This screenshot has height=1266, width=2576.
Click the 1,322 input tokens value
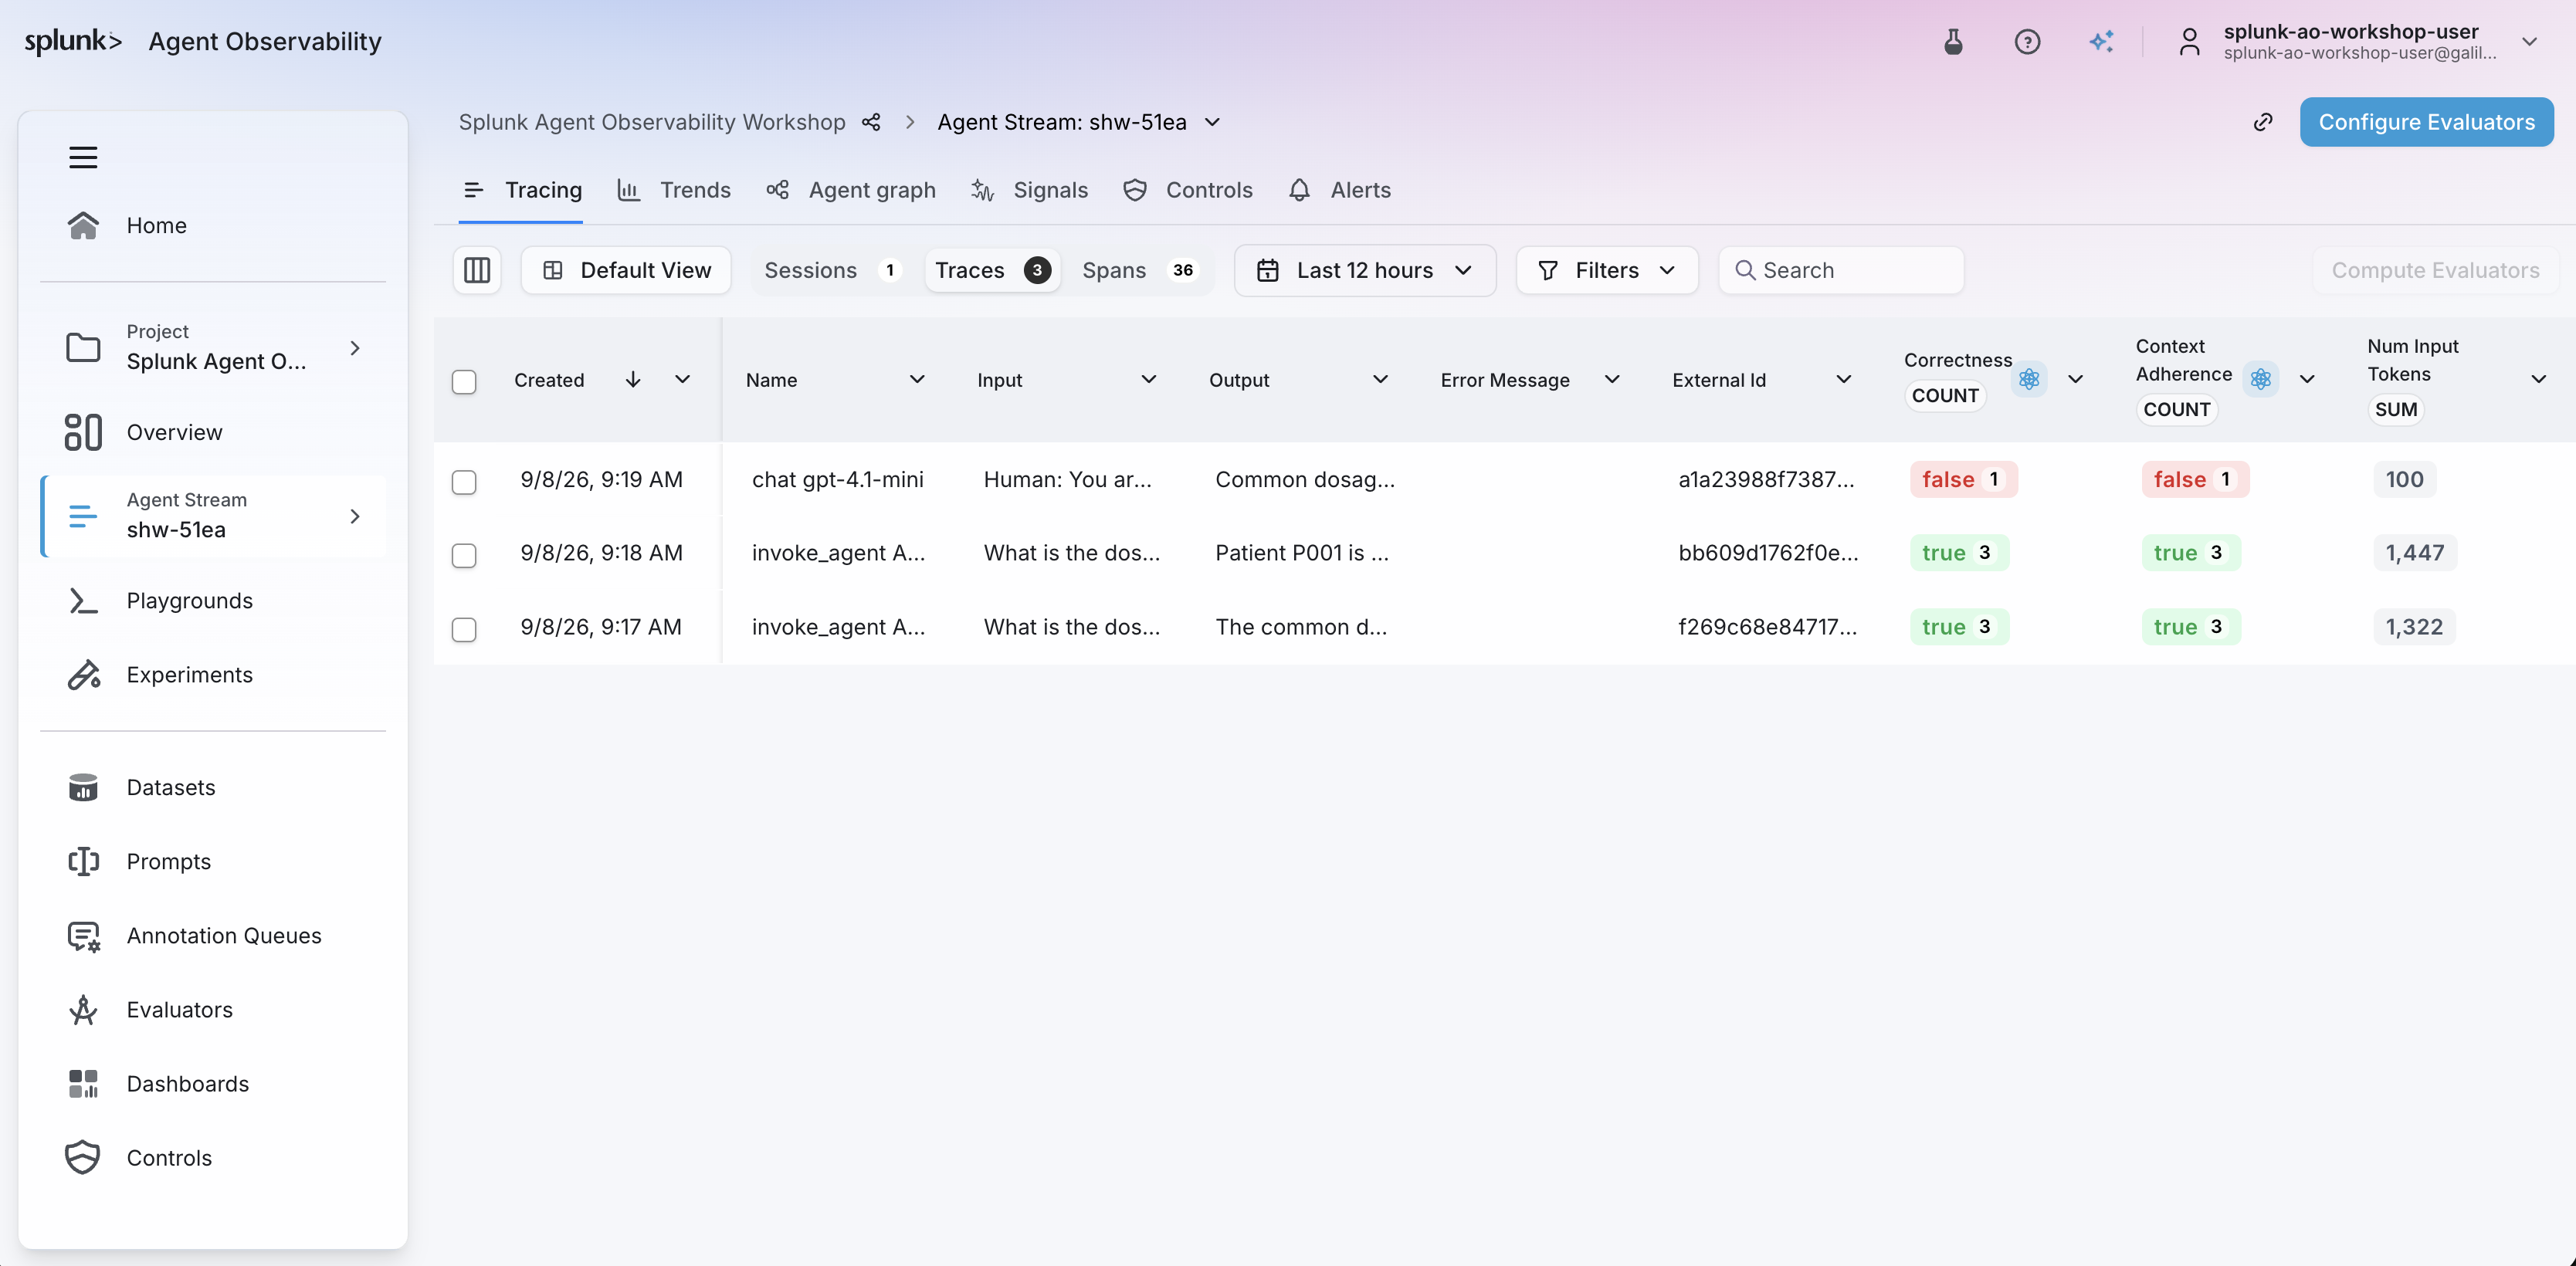pos(2414,627)
